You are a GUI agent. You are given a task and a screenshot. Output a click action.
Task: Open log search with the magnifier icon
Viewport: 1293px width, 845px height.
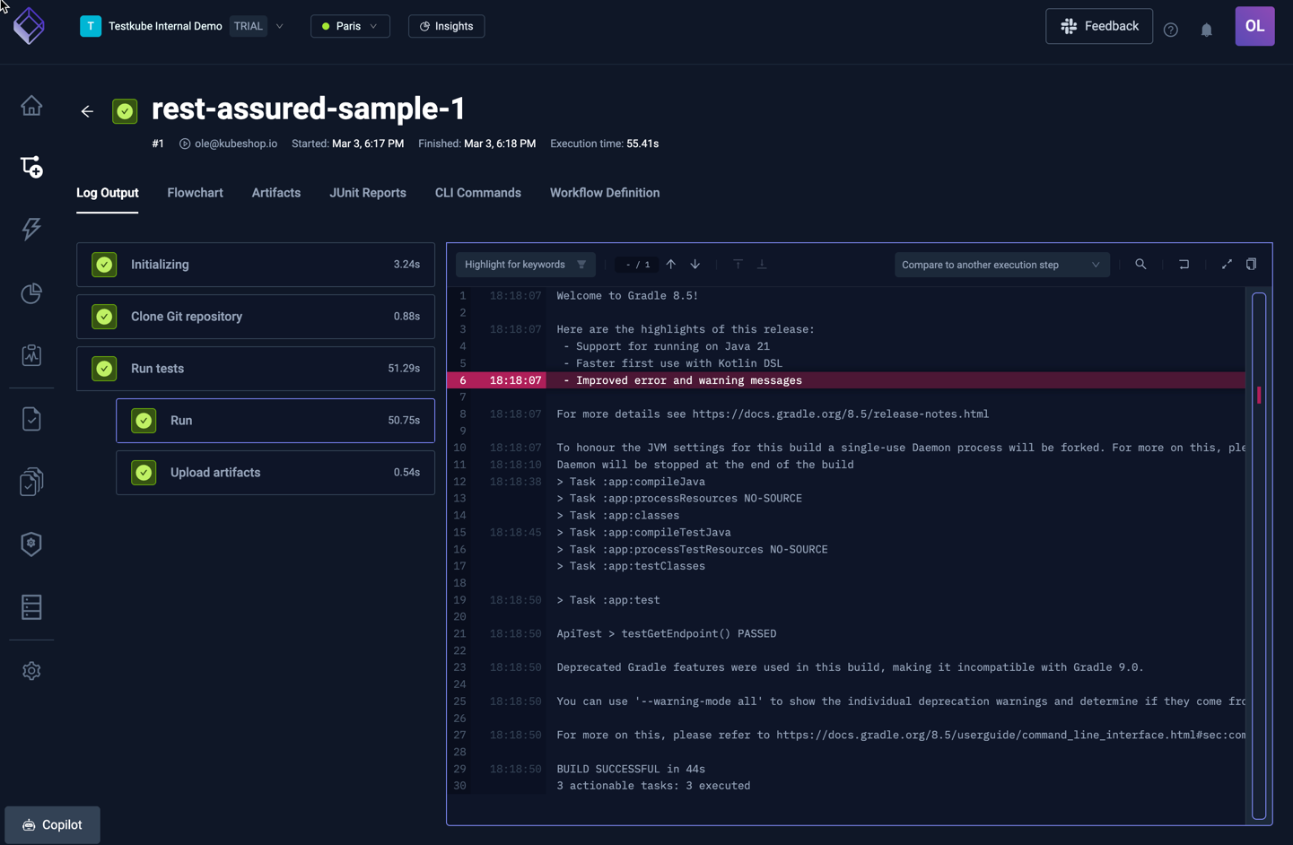coord(1140,264)
